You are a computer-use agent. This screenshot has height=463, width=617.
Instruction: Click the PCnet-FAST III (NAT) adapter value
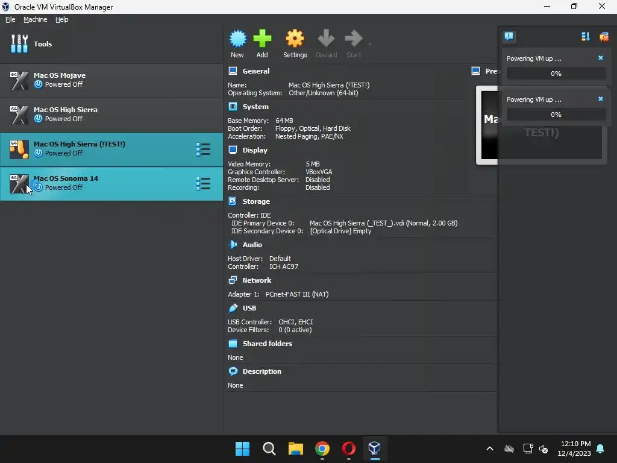(297, 294)
